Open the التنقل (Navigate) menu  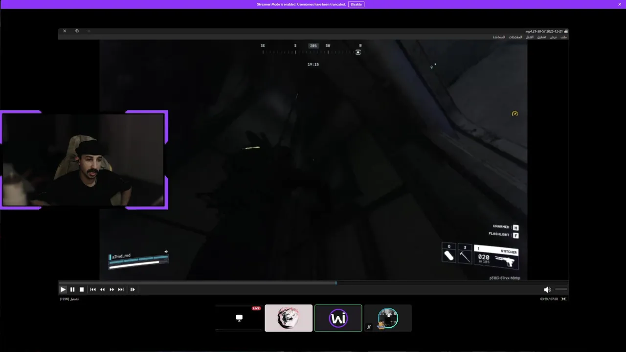pos(530,37)
